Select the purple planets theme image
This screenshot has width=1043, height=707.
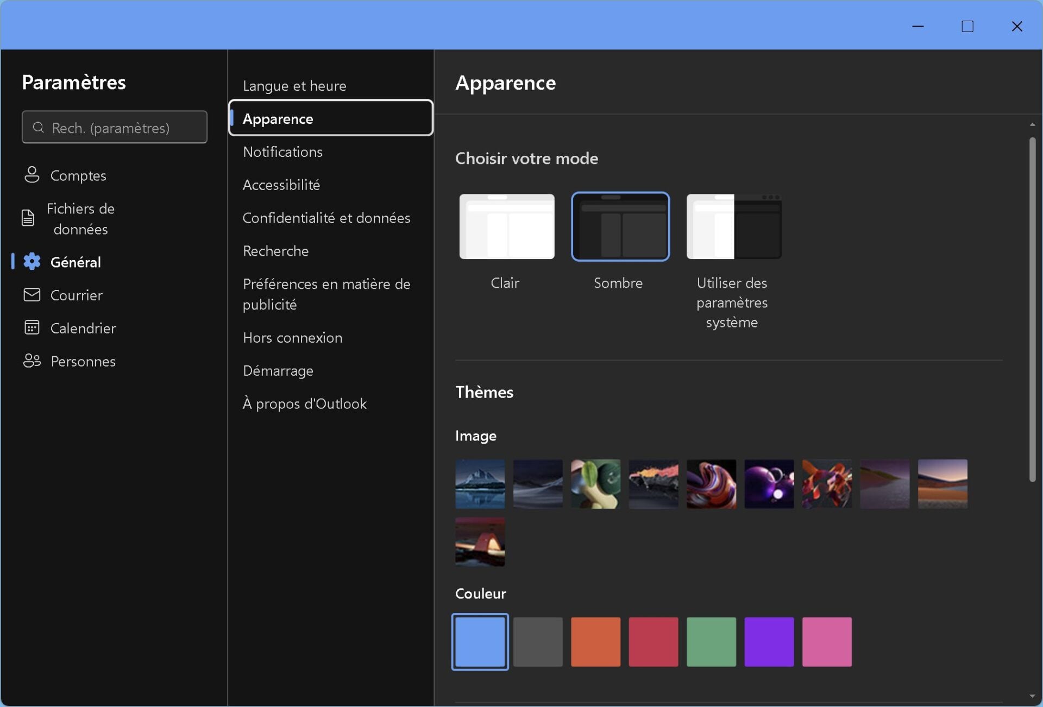click(x=769, y=484)
